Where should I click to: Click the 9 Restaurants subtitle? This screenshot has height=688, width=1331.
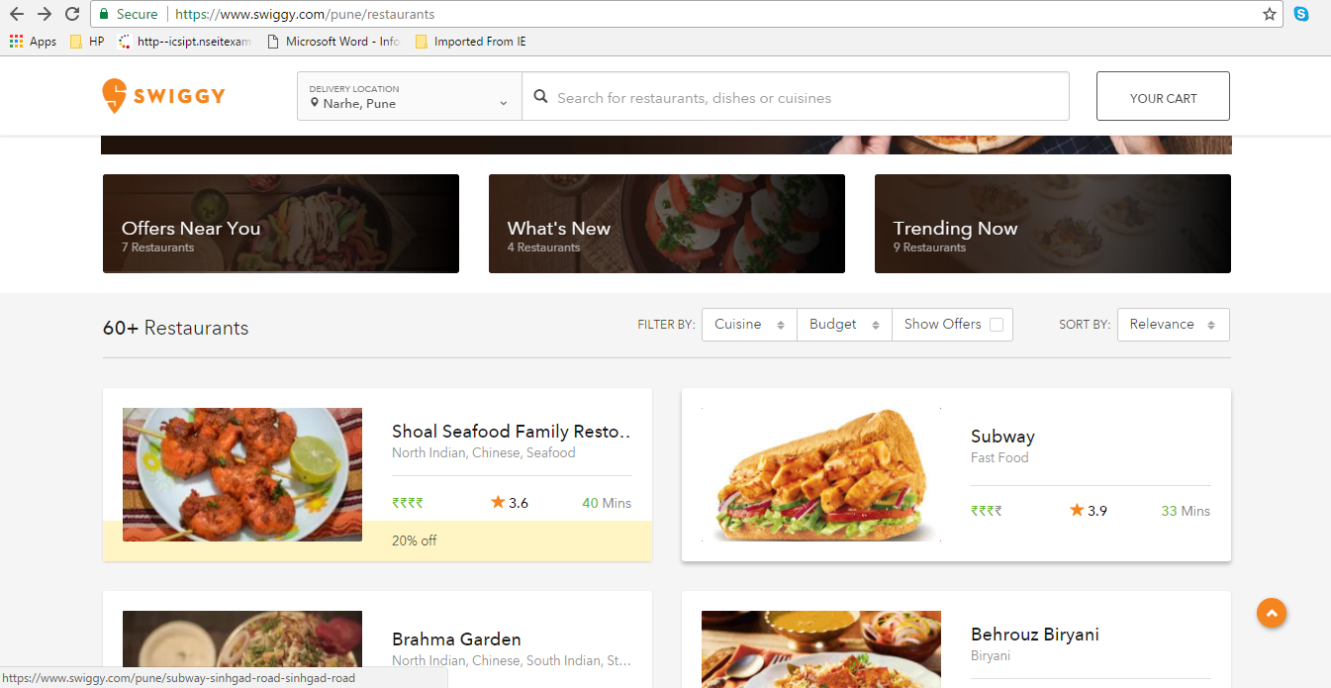929,247
